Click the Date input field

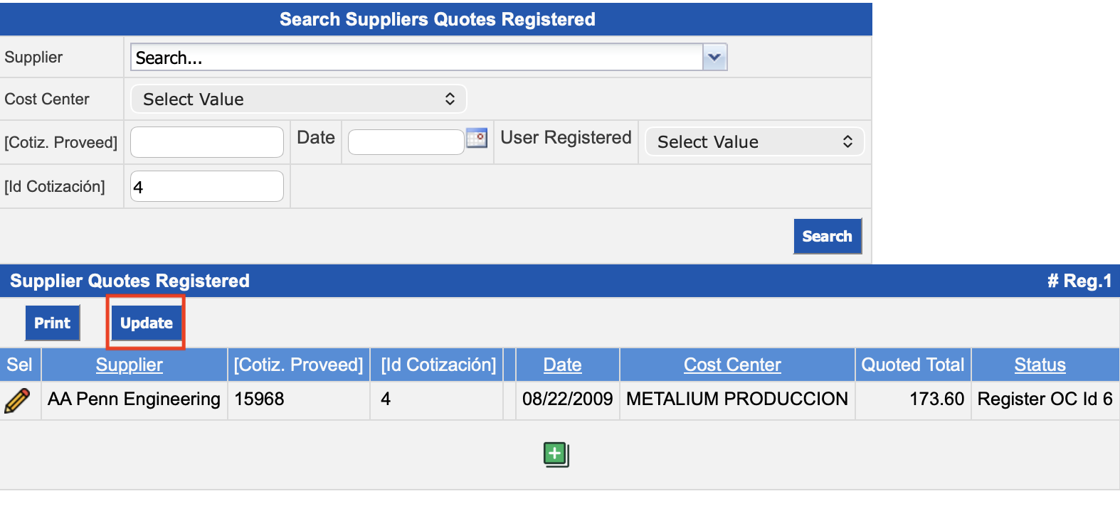coord(406,142)
